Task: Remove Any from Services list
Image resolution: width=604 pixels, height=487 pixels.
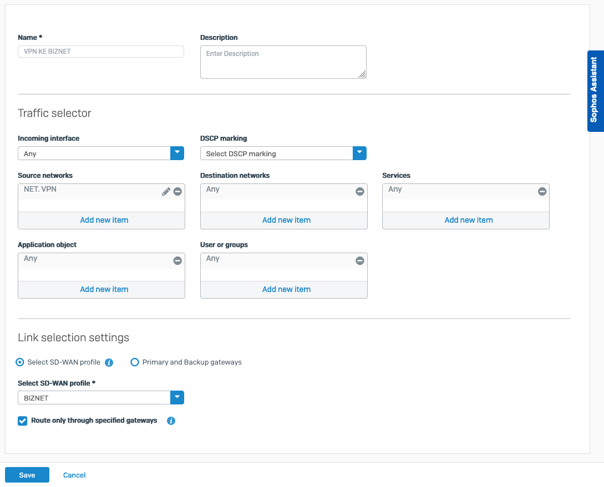Action: pyautogui.click(x=542, y=192)
